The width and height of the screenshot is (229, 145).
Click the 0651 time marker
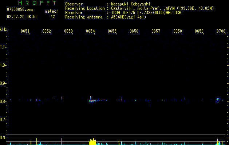[25, 31]
